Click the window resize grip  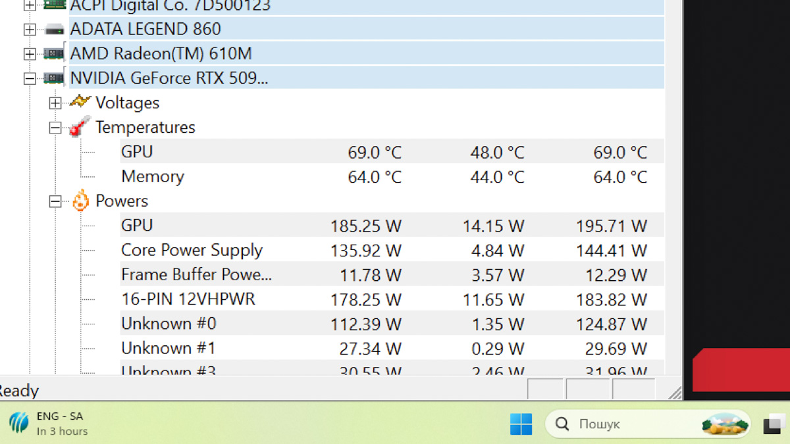[674, 393]
